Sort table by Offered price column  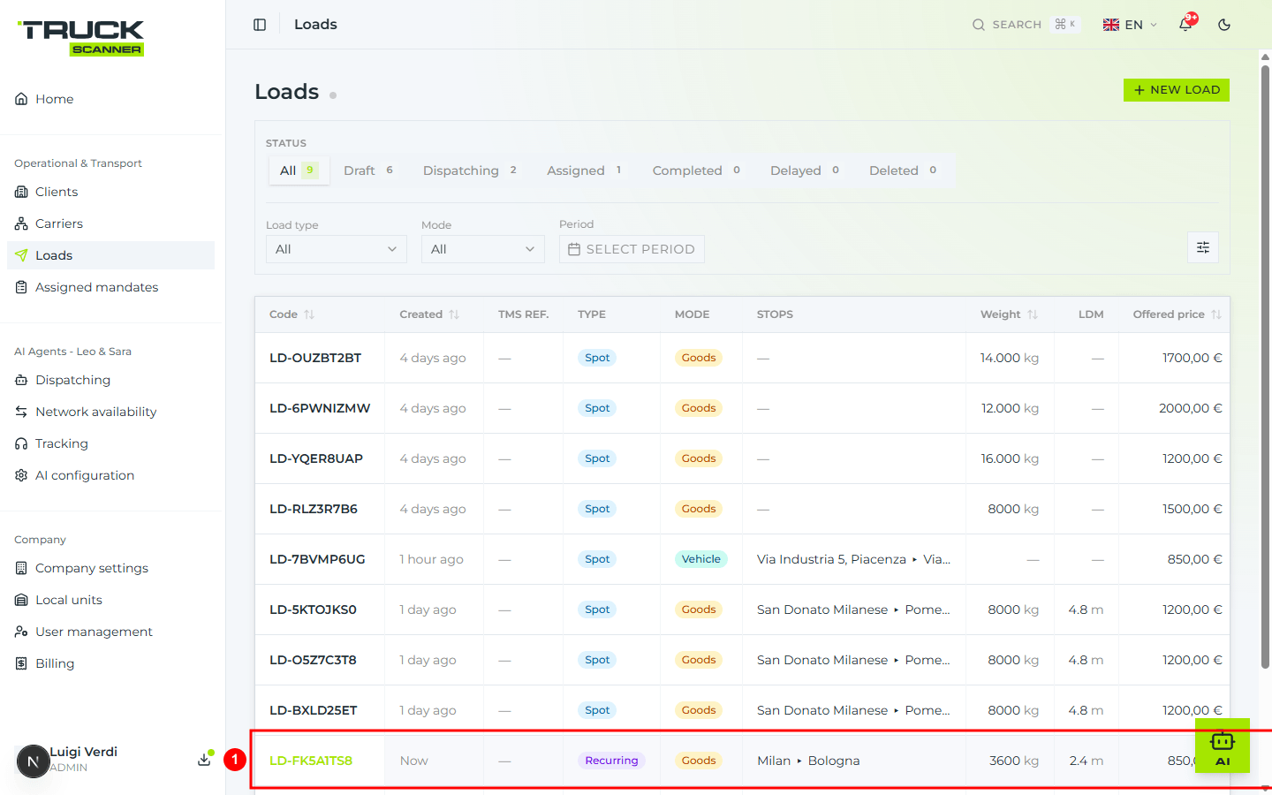(x=1177, y=314)
